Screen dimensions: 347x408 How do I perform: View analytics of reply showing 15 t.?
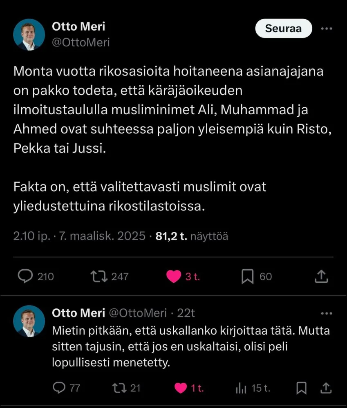click(241, 388)
